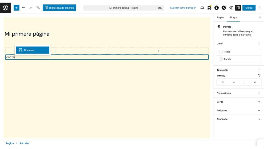Open Color options three-dot menu
This screenshot has height=149, width=264.
(259, 44)
